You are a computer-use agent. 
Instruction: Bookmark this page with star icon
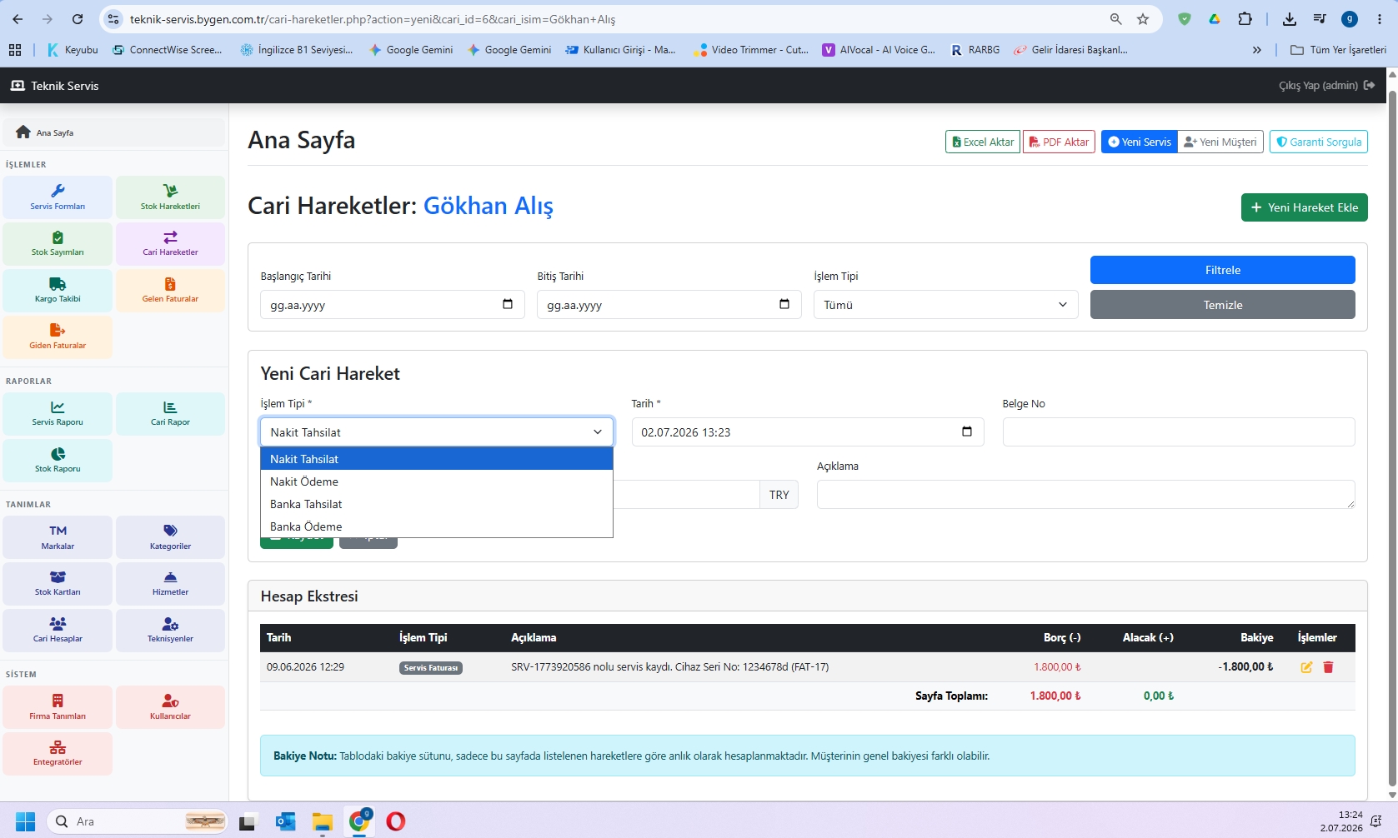pyautogui.click(x=1143, y=19)
